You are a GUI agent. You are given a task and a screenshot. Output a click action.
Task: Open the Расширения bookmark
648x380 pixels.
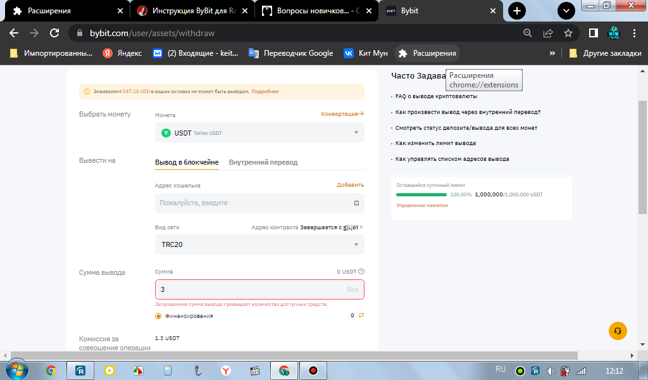click(427, 53)
